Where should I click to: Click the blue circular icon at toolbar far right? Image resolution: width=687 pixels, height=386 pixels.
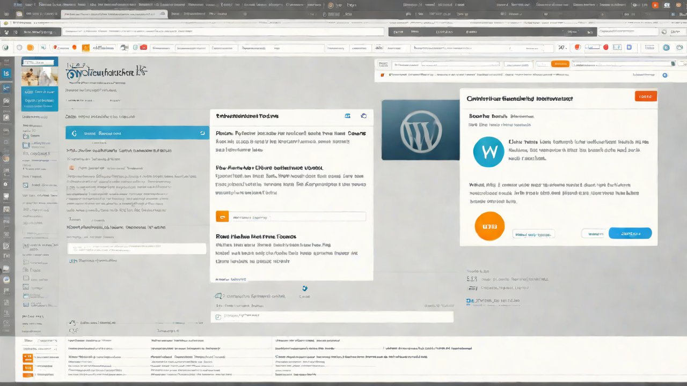pos(666,48)
